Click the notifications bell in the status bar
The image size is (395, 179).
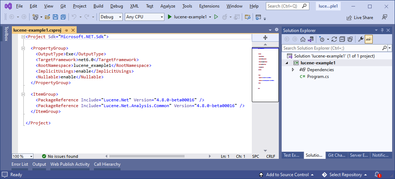click(x=377, y=175)
